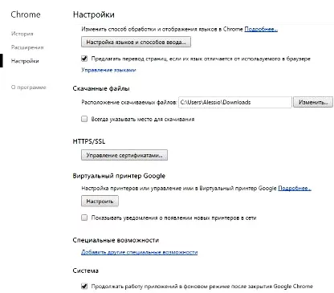Open the add accessibility features link
The image size is (334, 293).
click(x=140, y=252)
